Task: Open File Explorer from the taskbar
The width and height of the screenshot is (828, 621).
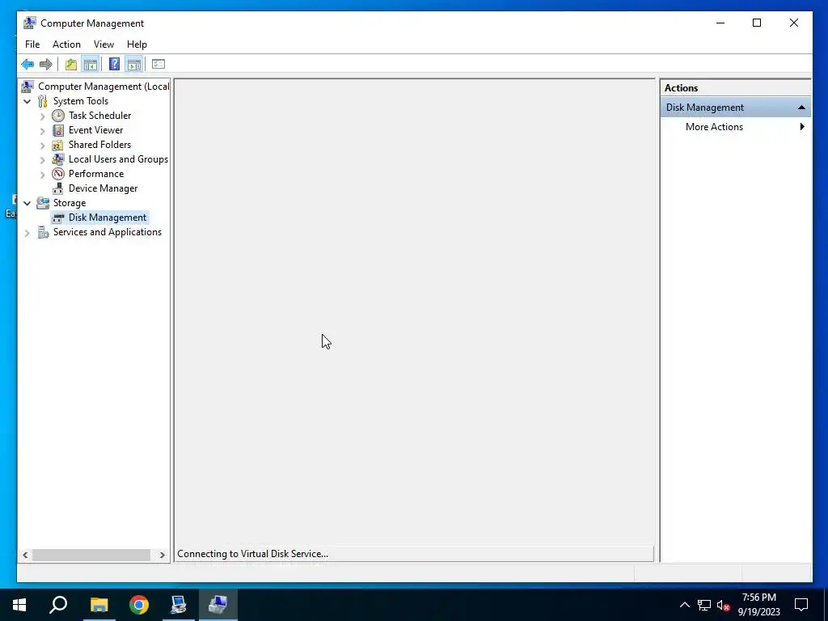Action: [x=99, y=605]
